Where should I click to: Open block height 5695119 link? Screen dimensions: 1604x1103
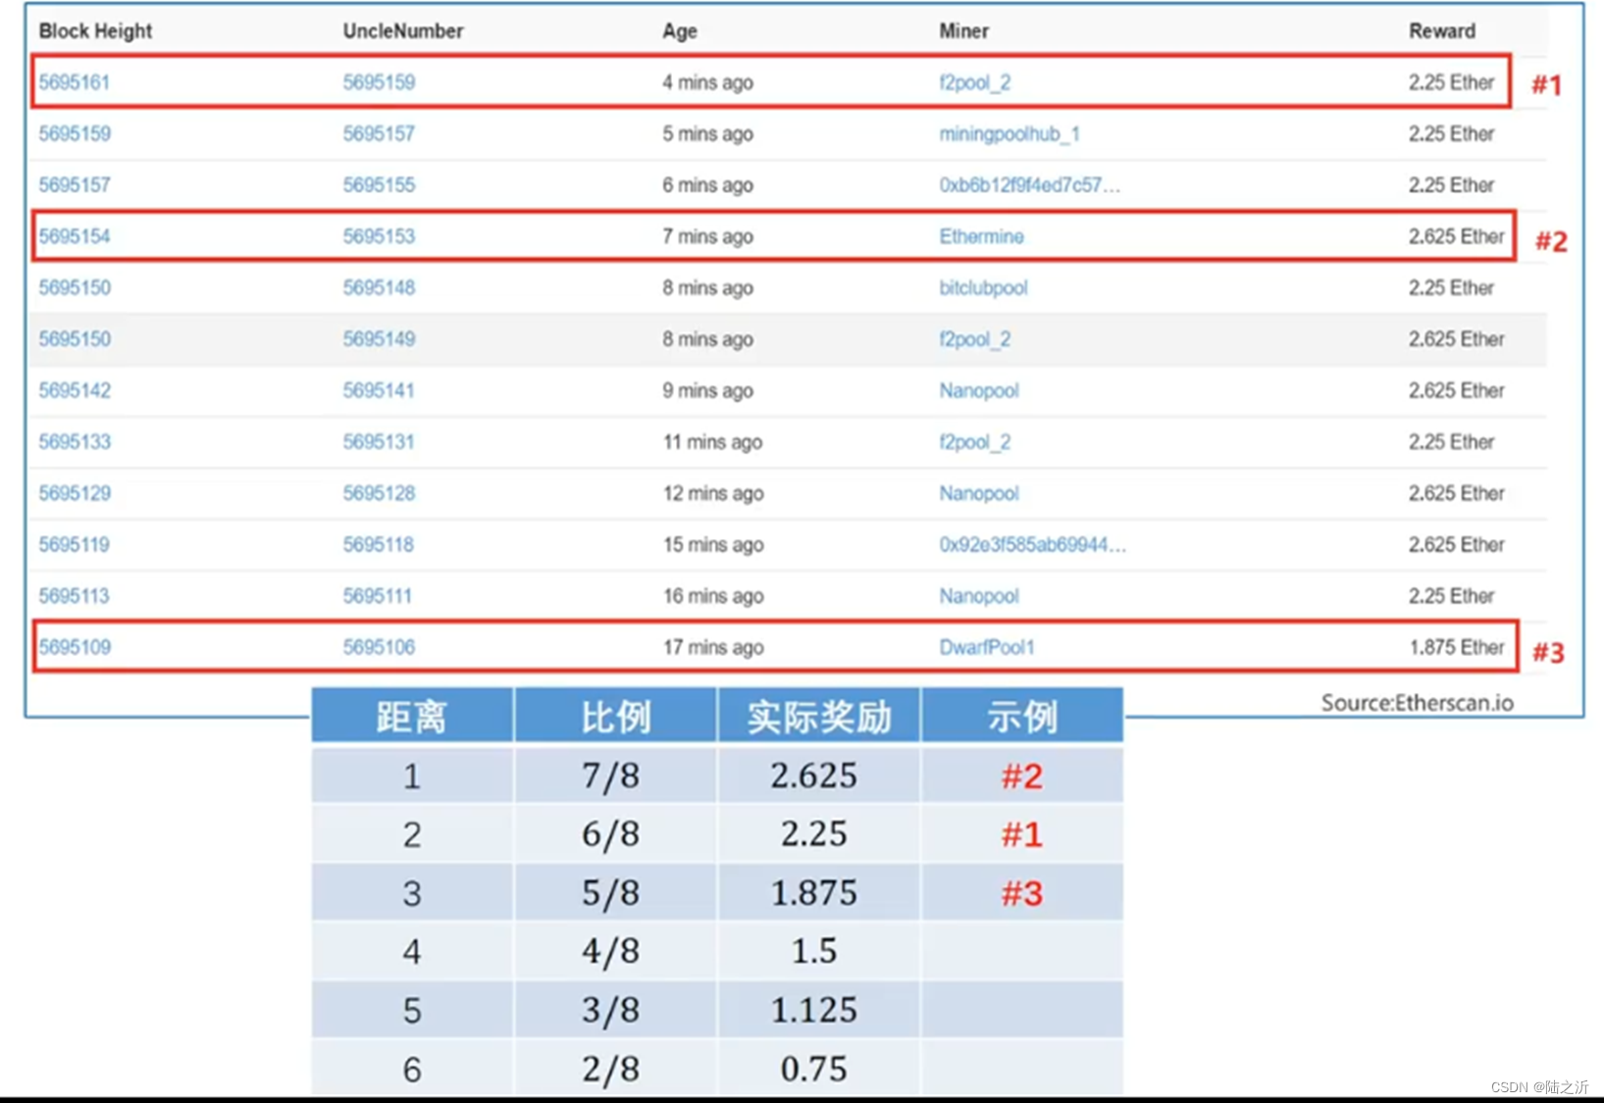click(75, 544)
